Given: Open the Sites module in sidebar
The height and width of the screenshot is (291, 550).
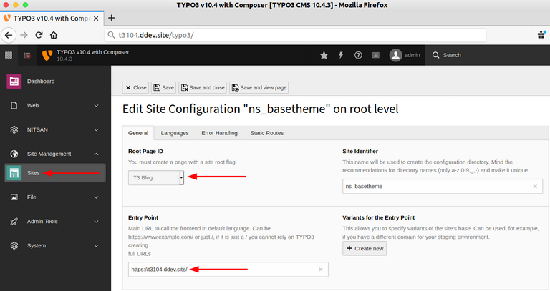Looking at the screenshot, I should coord(33,173).
